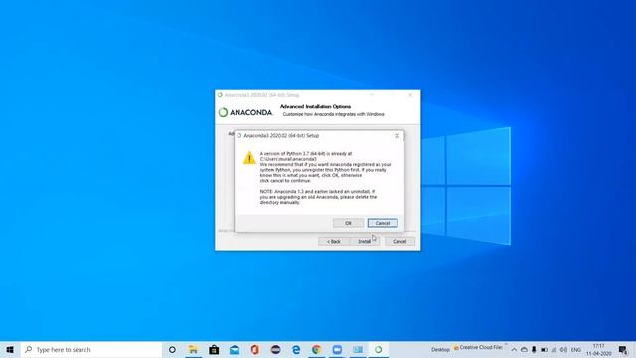The image size is (636, 358).
Task: Open Google Chrome from the taskbar
Action: click(x=317, y=349)
